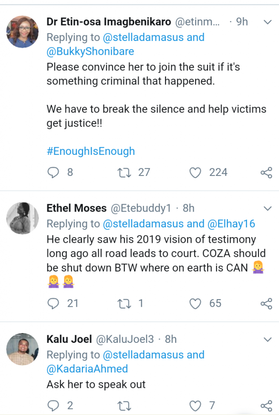Reply to Kalu Joel's tweet
The image size is (279, 415).
53,405
